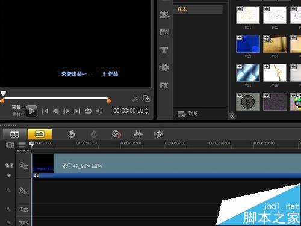Image resolution: width=301 pixels, height=226 pixels.
Task: Undo the last action
Action: (x=71, y=134)
